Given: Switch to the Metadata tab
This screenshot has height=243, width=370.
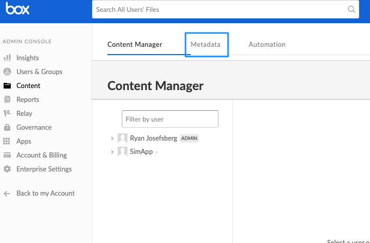Looking at the screenshot, I should tap(206, 45).
